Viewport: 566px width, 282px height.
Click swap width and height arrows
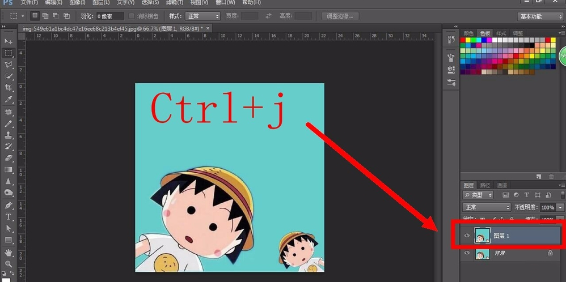269,16
